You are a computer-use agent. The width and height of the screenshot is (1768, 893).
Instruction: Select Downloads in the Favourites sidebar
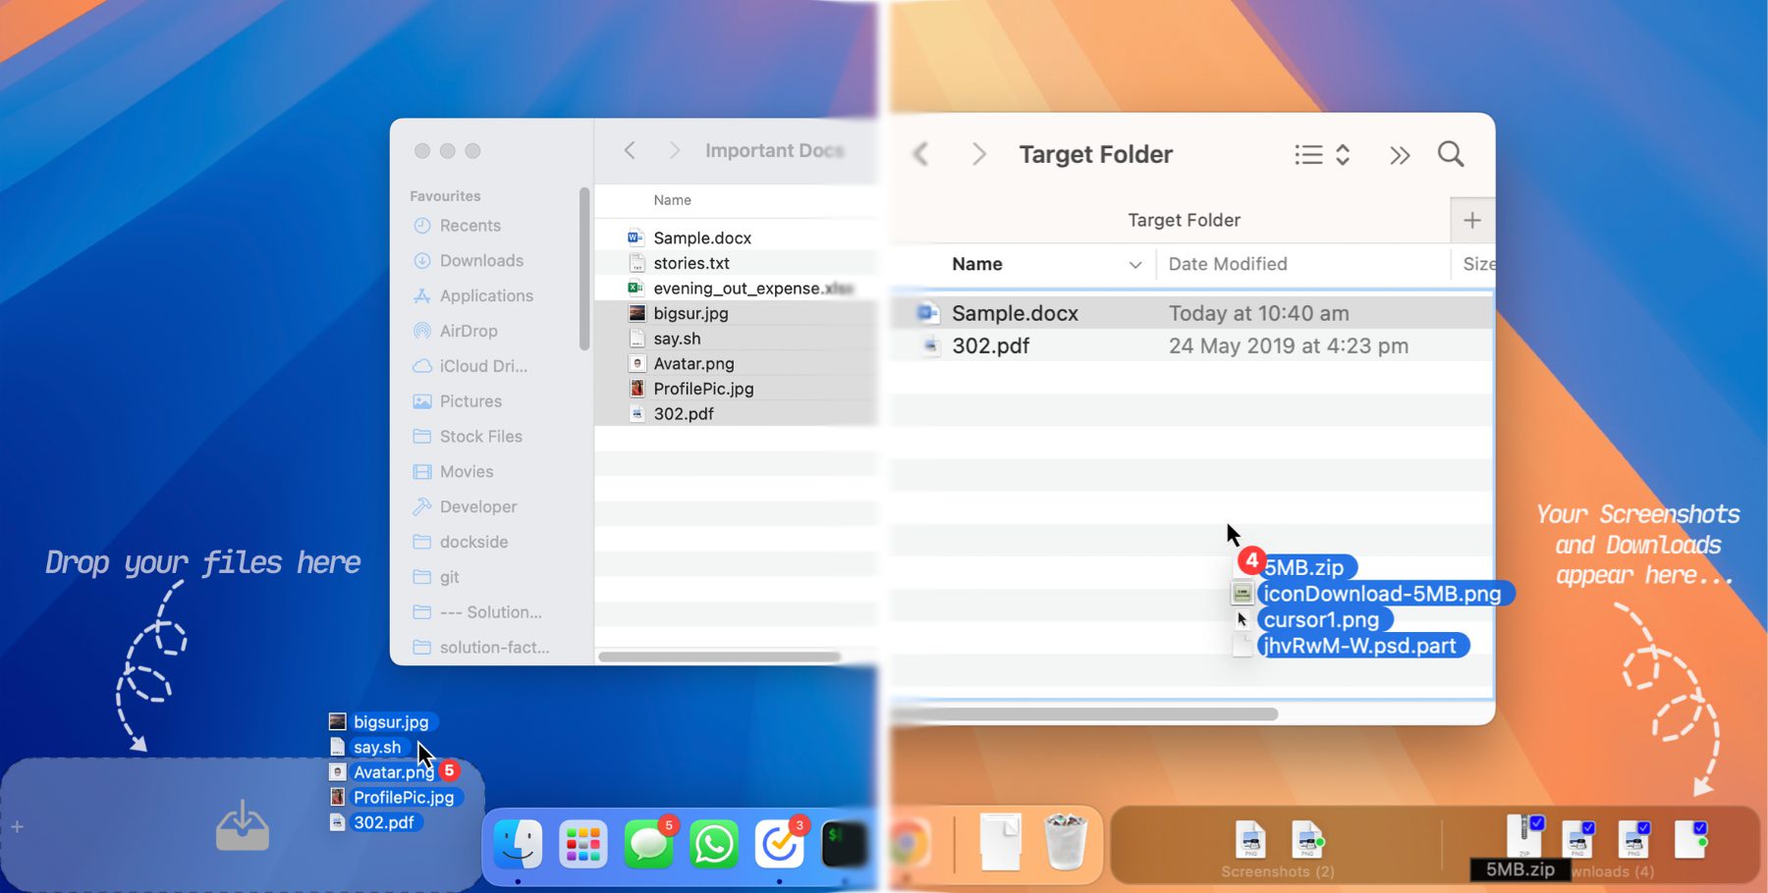click(x=481, y=261)
